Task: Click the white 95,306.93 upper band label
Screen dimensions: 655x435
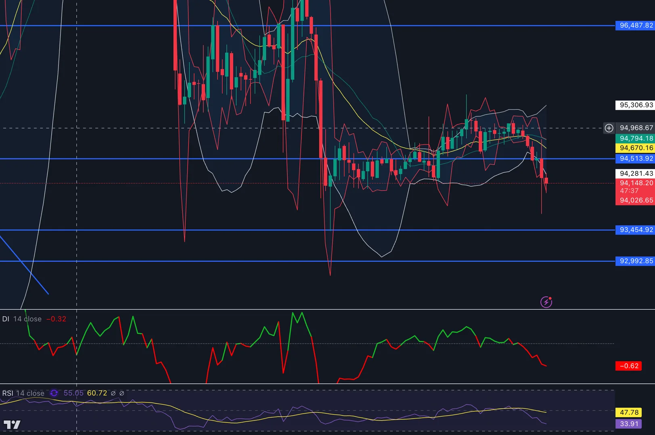Action: (x=635, y=105)
